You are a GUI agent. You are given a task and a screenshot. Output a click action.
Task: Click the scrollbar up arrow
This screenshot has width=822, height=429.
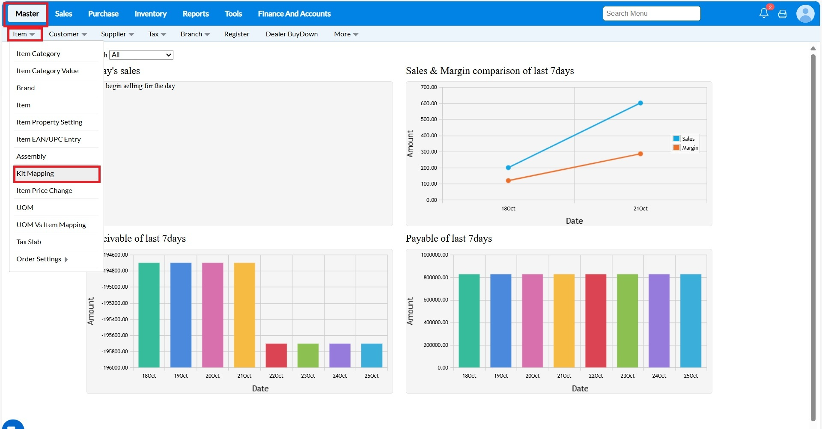813,48
